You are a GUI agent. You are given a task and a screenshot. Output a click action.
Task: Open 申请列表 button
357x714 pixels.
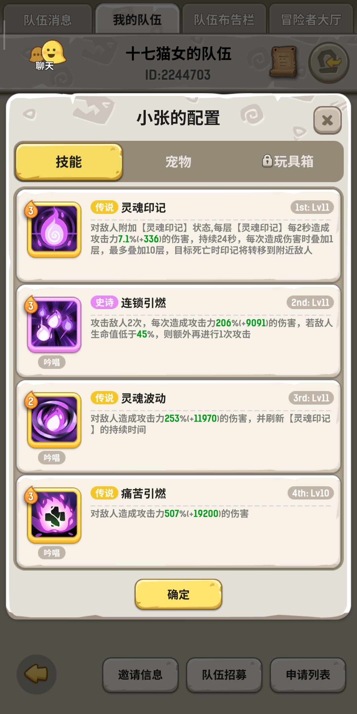click(308, 675)
